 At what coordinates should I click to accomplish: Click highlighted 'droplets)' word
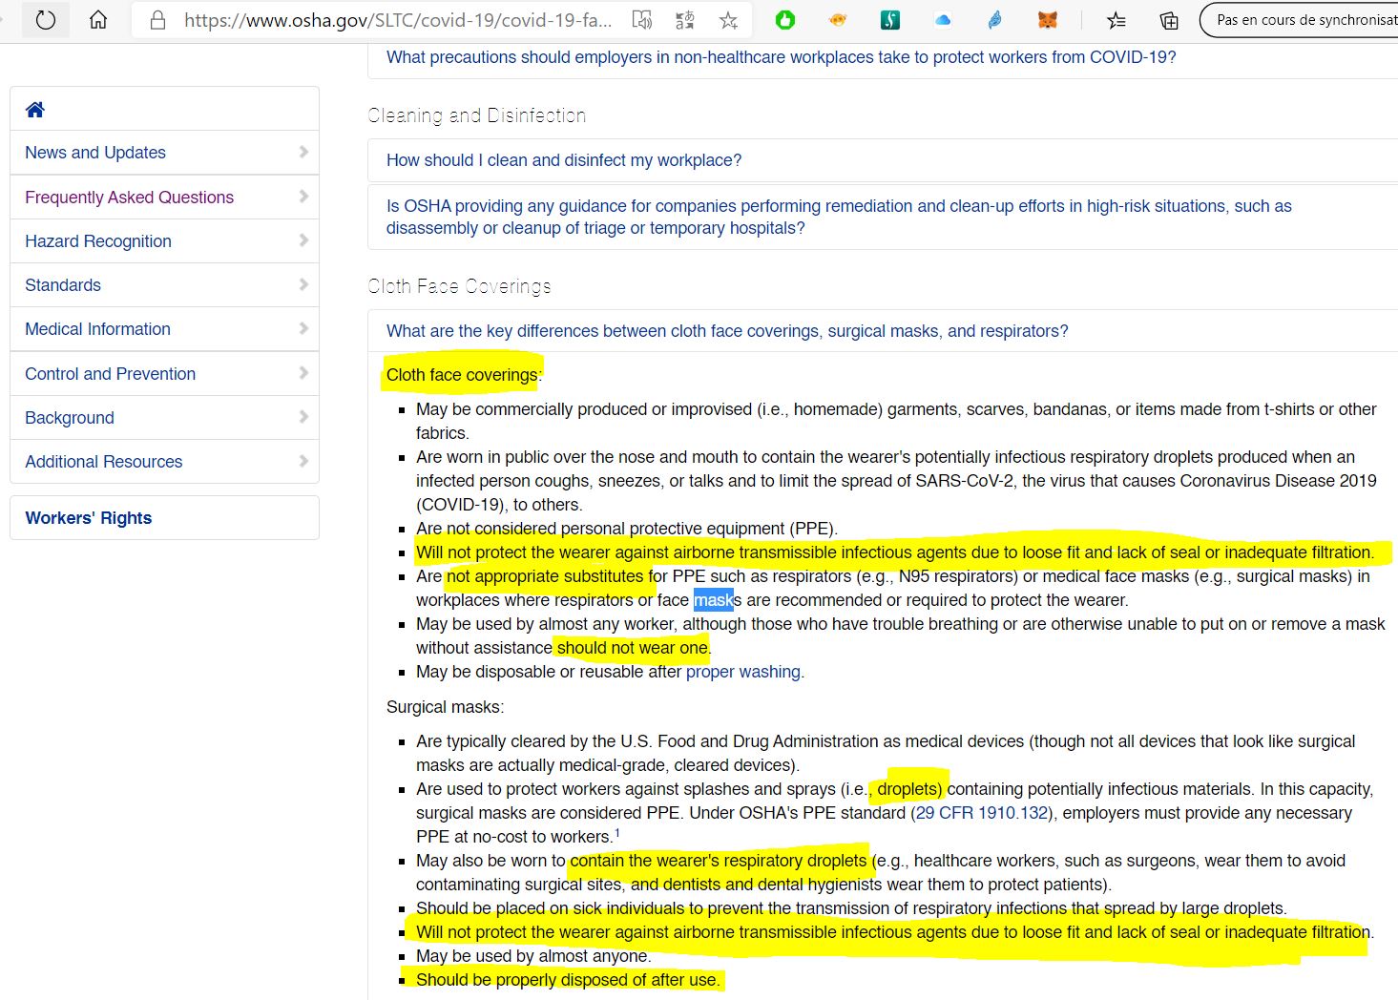[x=909, y=789]
